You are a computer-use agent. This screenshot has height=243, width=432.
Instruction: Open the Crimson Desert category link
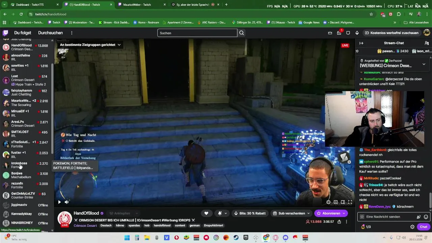pos(85,225)
